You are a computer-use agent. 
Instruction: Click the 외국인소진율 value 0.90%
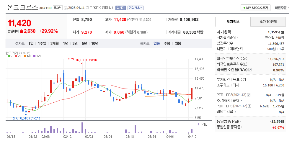tap(279, 70)
